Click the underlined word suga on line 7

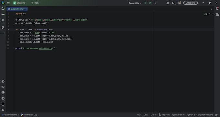[x=37, y=33]
